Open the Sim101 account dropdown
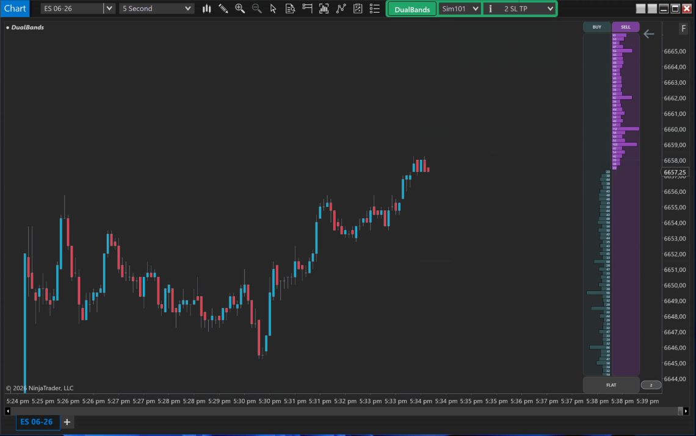Screen dimensions: 696x436 tap(460, 9)
